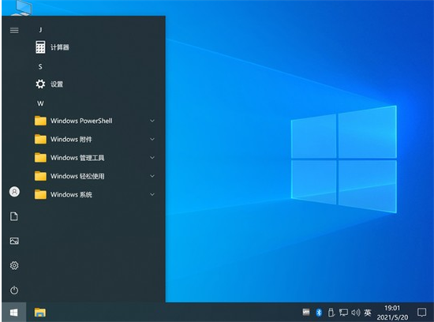The height and width of the screenshot is (322, 434).
Task: Expand Windows 附件 chevron
Action: coord(152,139)
